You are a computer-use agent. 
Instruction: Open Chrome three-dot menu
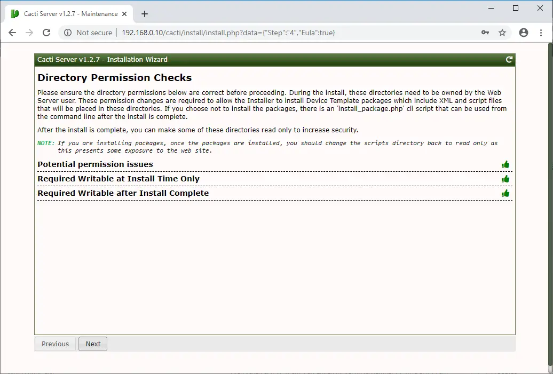pyautogui.click(x=541, y=33)
